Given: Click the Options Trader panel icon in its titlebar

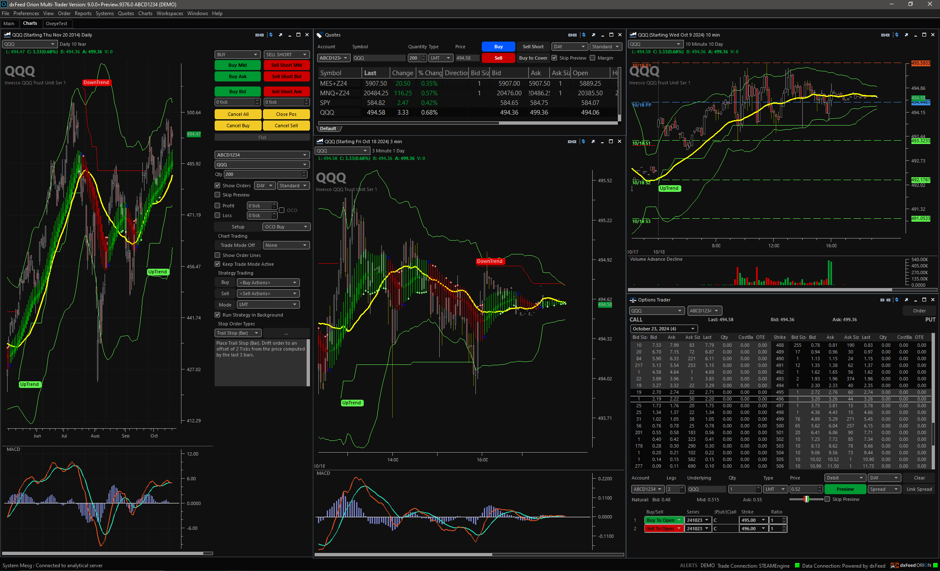Looking at the screenshot, I should point(633,300).
